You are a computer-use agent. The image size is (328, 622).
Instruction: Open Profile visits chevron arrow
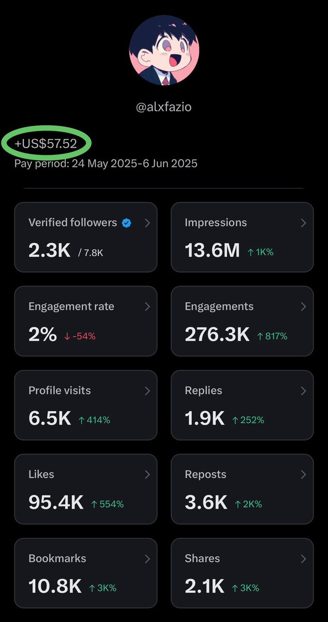click(147, 391)
